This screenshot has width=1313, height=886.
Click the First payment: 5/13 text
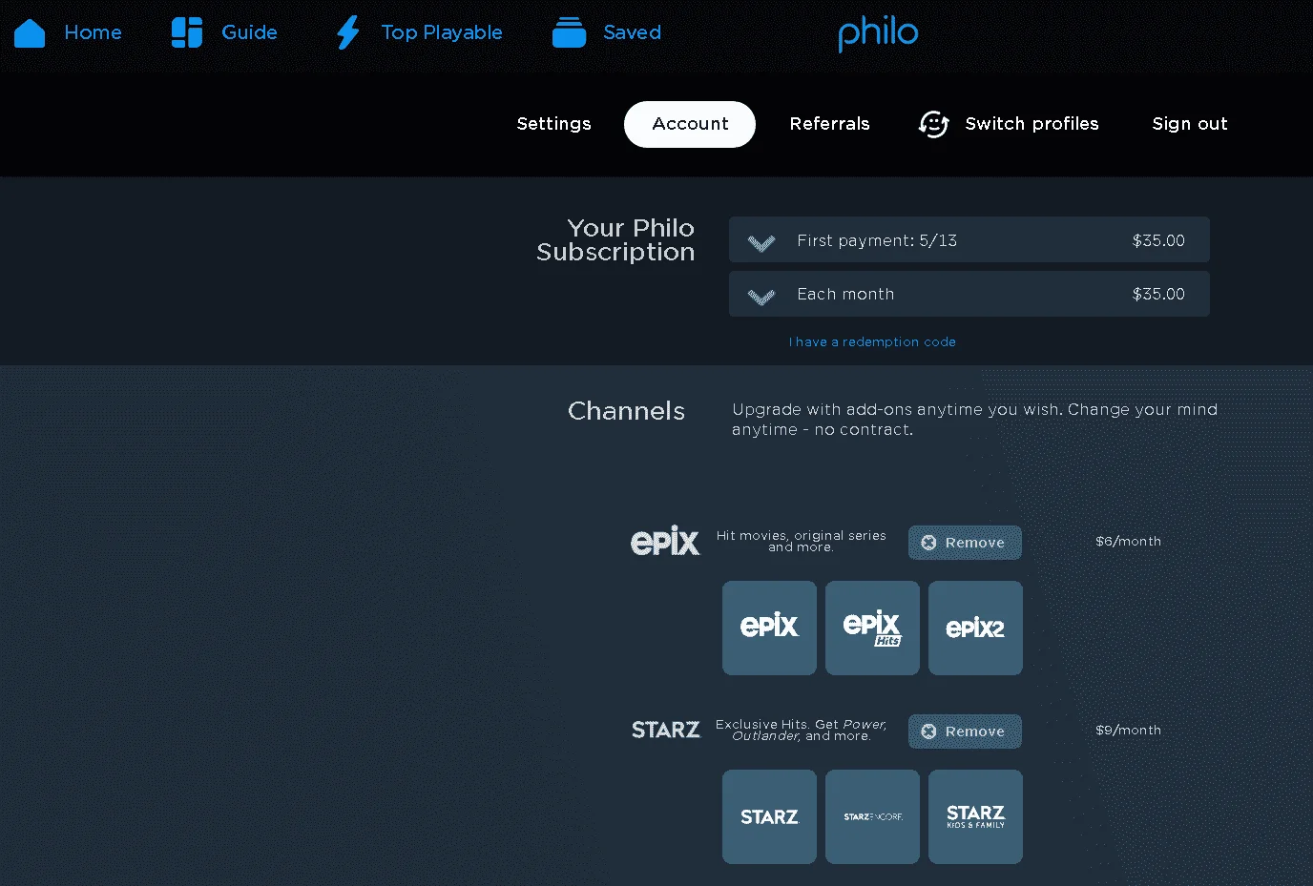[877, 240]
